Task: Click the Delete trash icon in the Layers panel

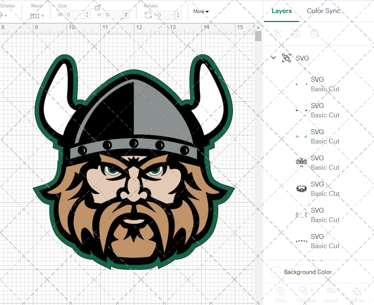Action: (315, 33)
